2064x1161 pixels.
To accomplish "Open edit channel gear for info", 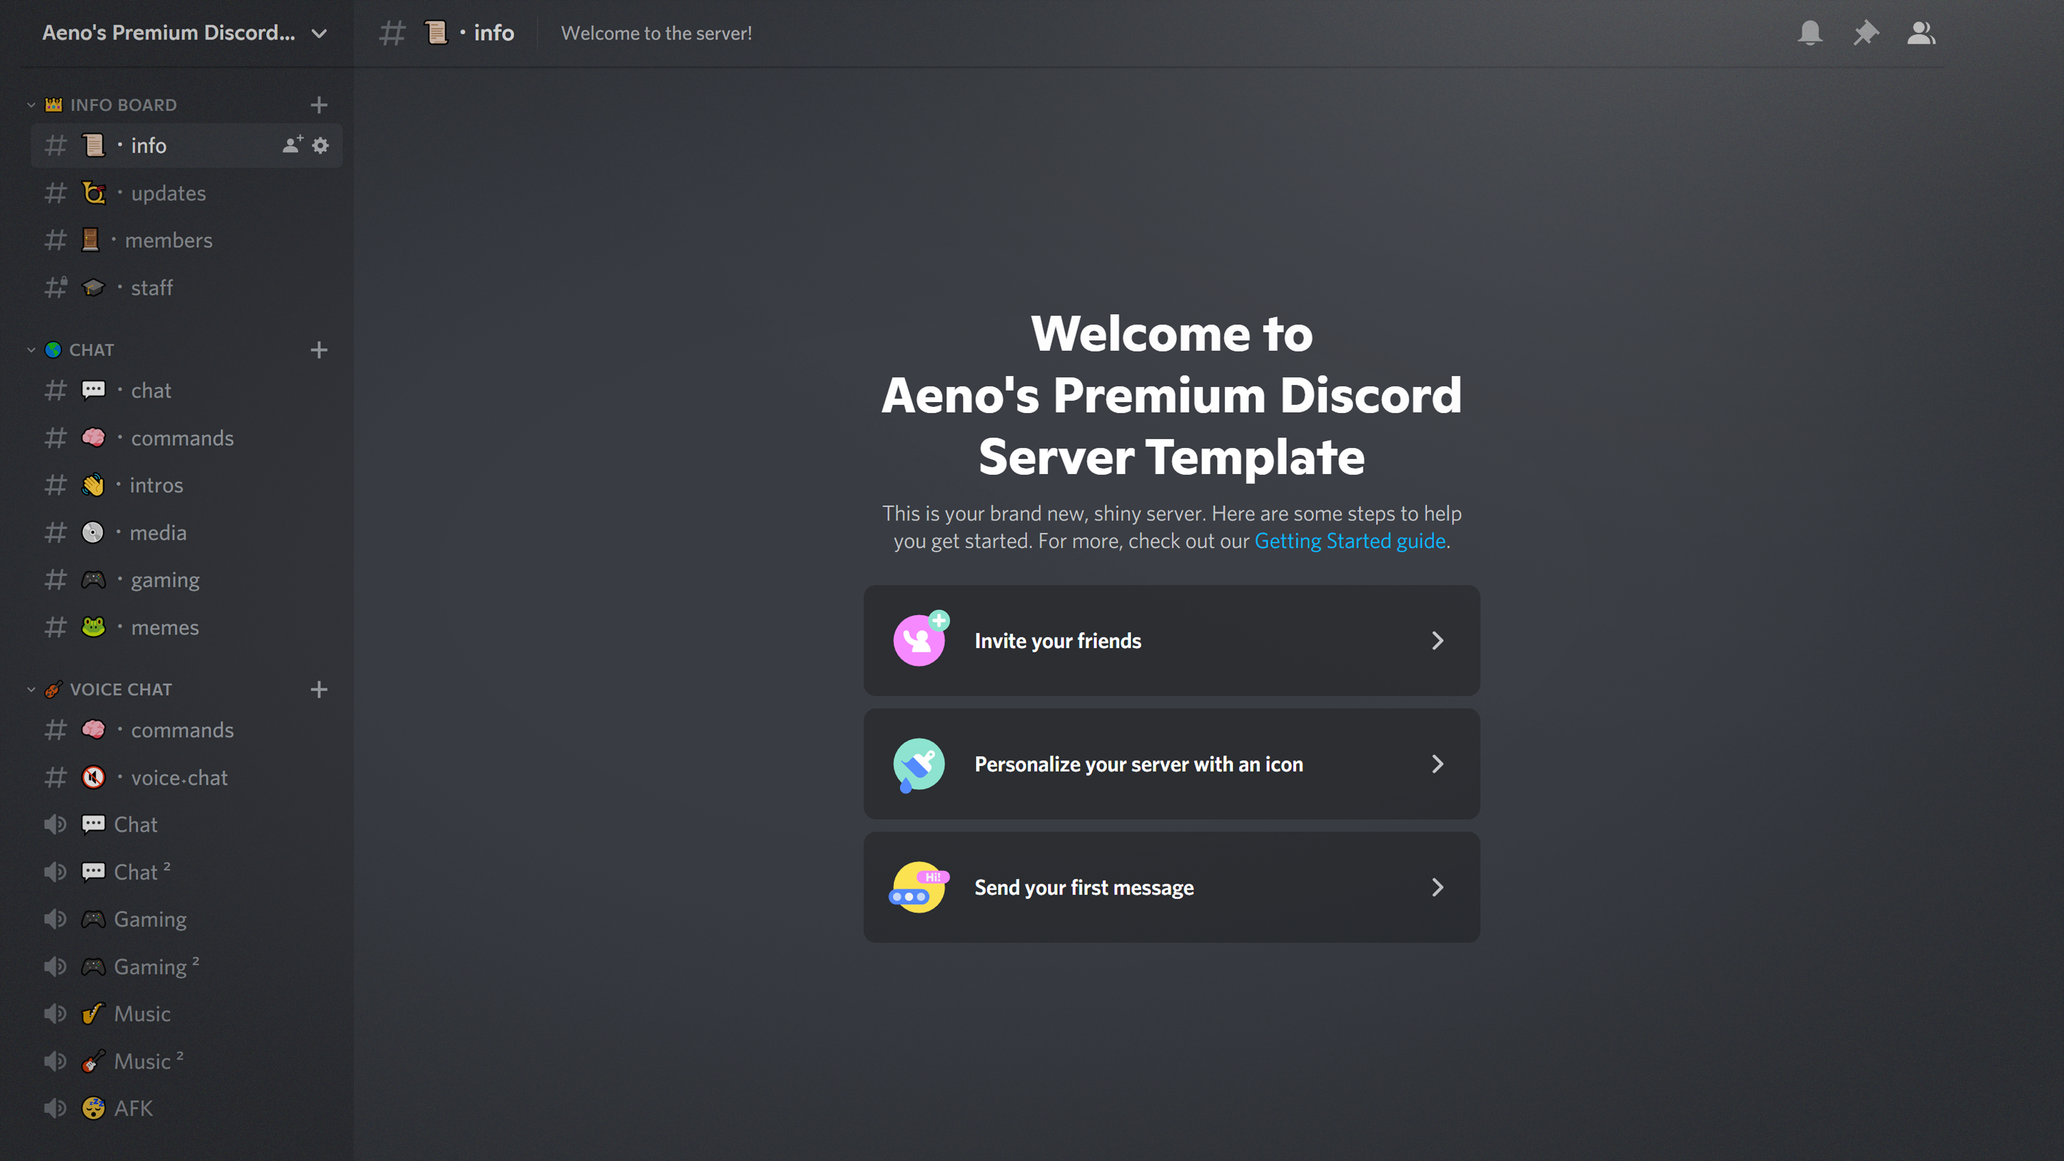I will tap(320, 145).
